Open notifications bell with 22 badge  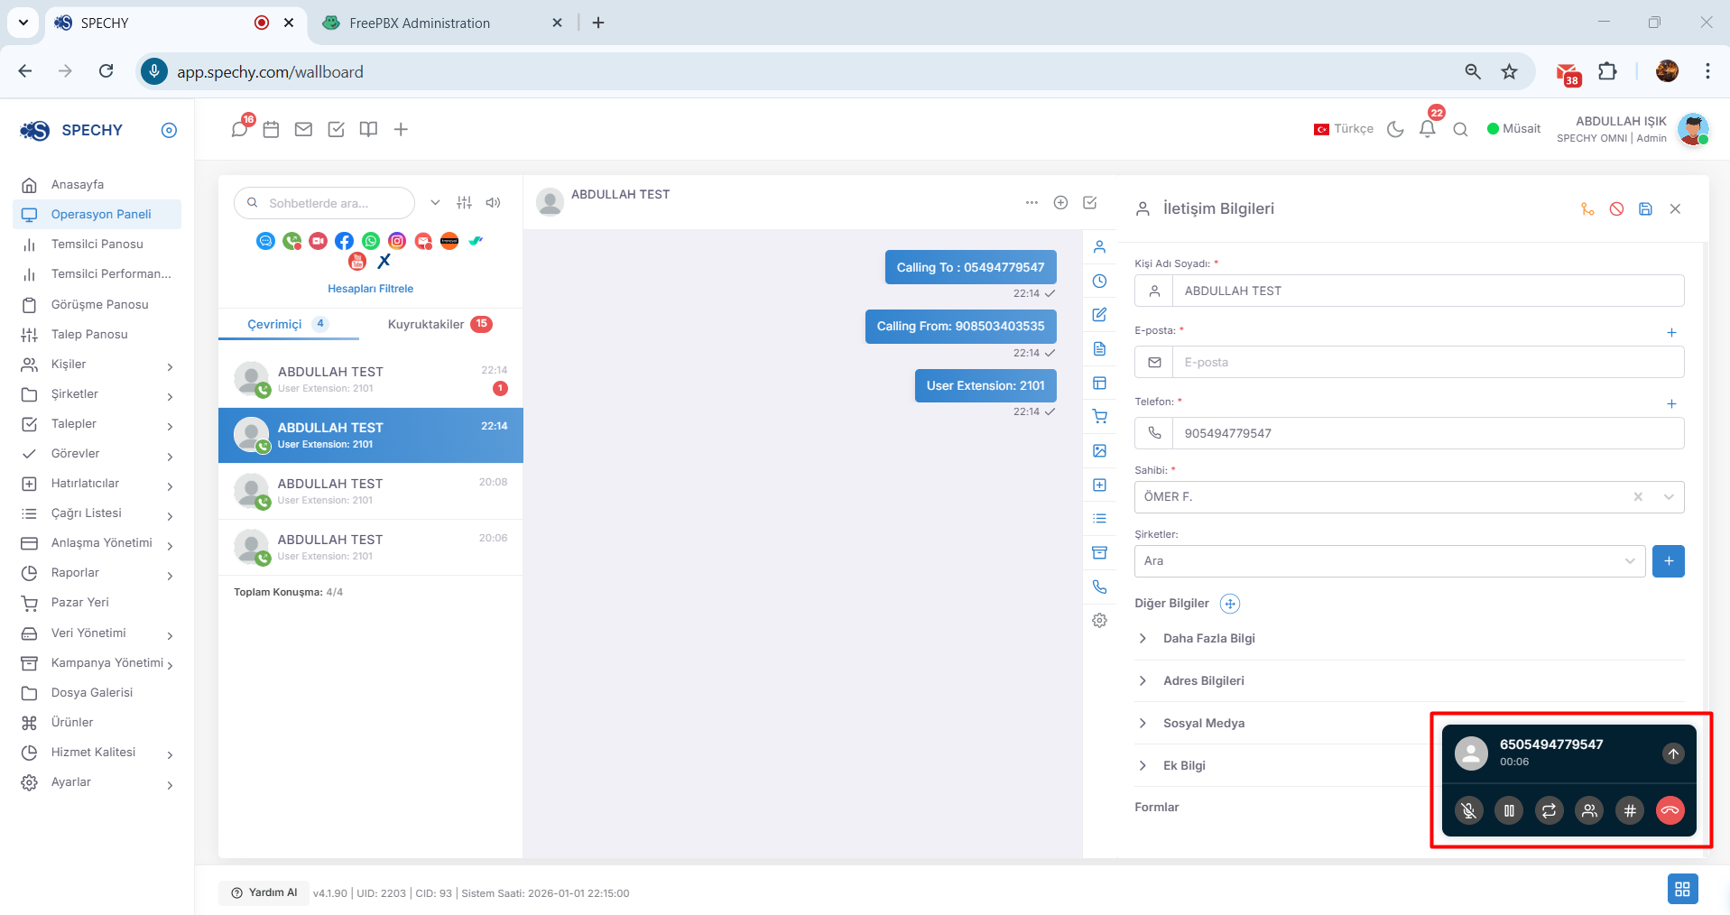[1428, 128]
